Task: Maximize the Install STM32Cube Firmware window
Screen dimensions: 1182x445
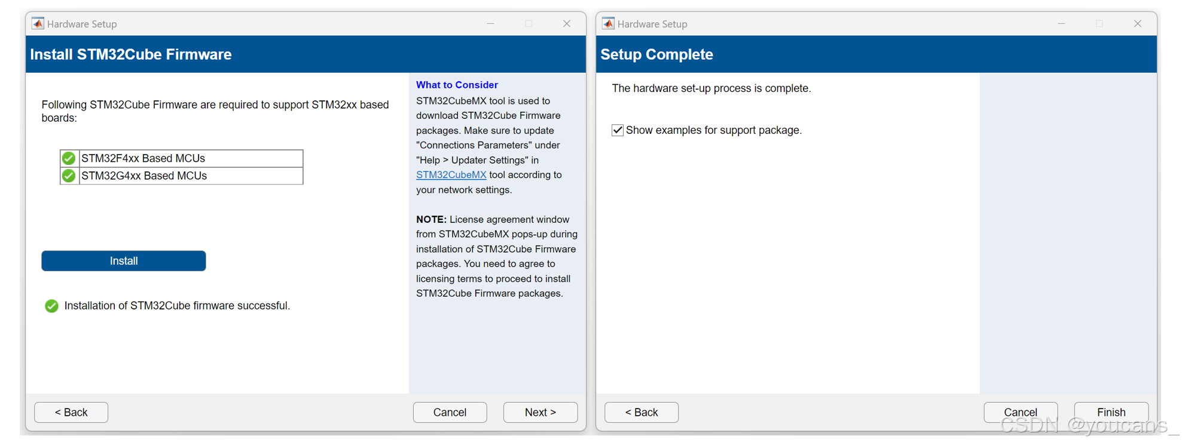Action: pyautogui.click(x=529, y=24)
